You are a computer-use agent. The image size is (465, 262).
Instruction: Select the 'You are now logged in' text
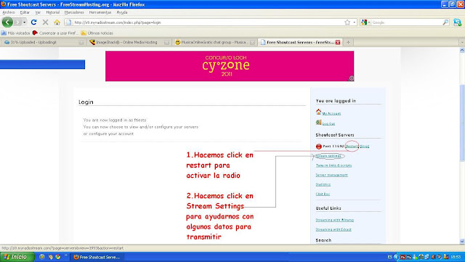coord(115,120)
